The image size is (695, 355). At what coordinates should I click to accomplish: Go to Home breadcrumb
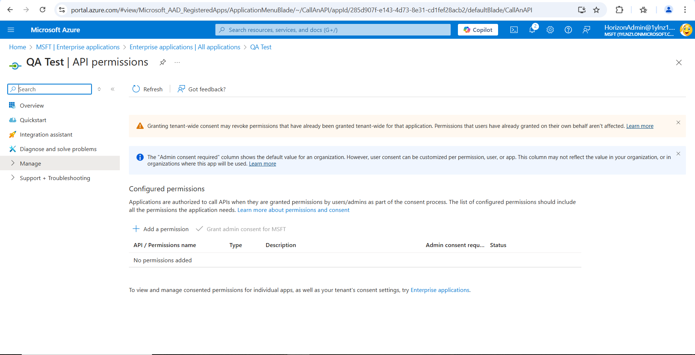click(x=17, y=47)
